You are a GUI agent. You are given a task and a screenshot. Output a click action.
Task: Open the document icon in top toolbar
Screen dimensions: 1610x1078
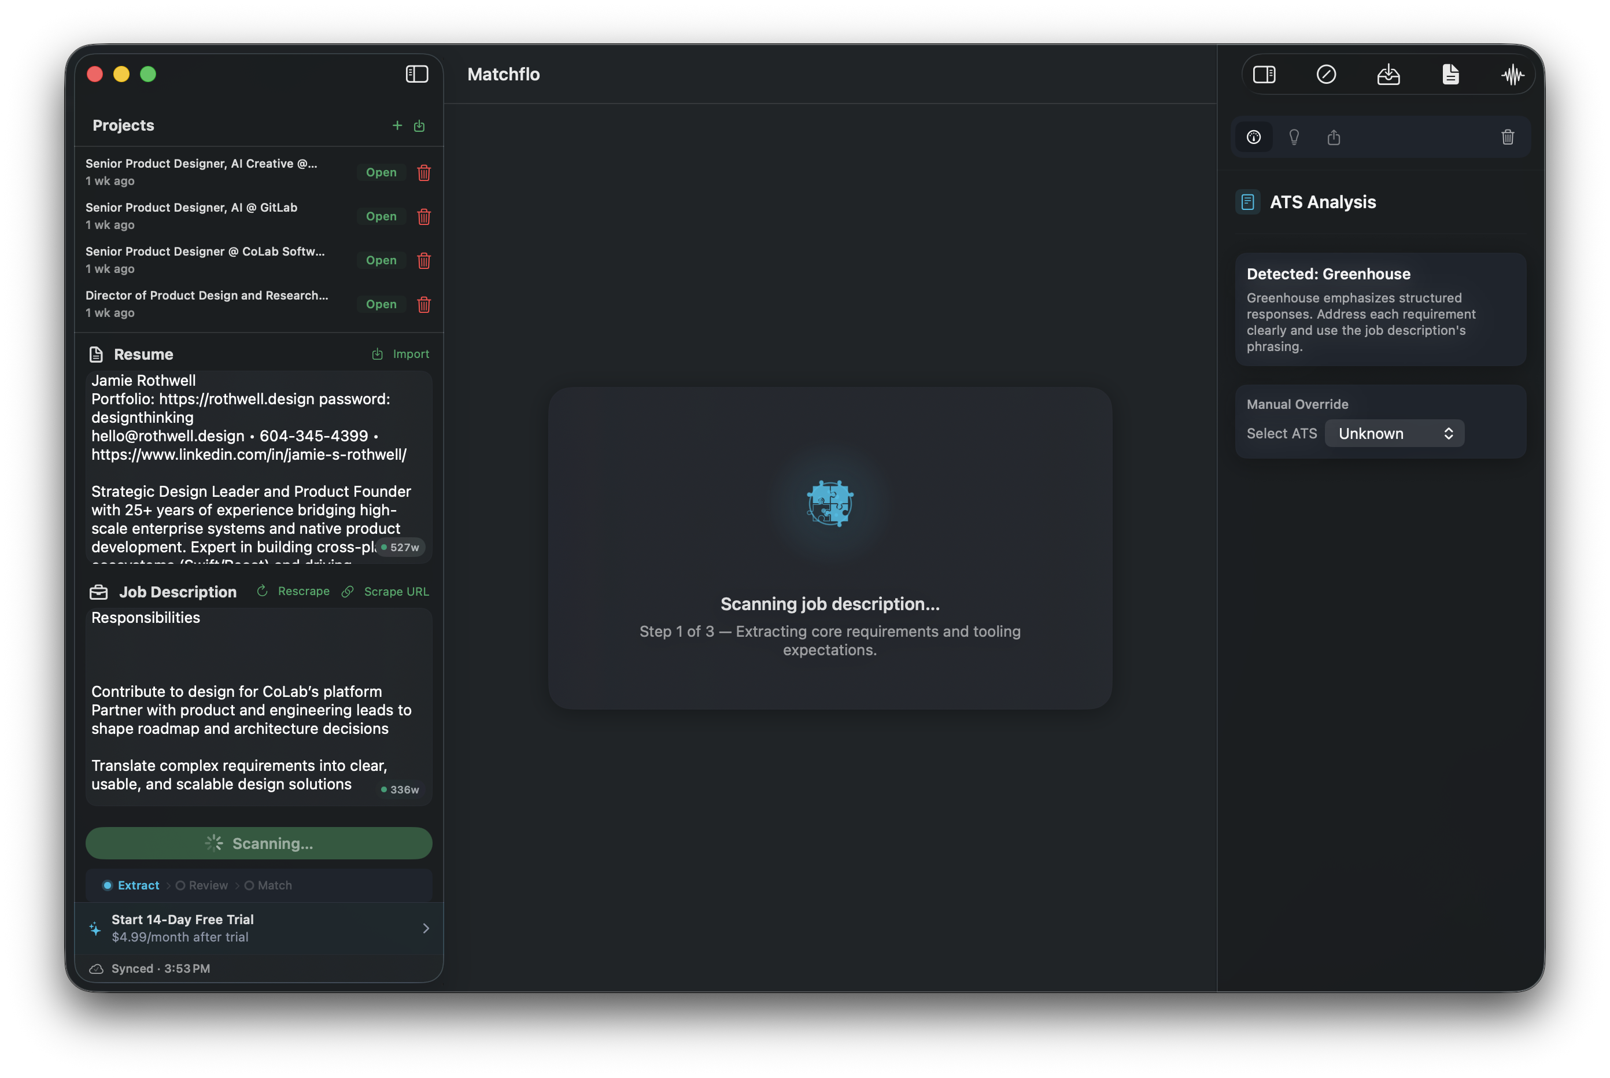point(1450,74)
